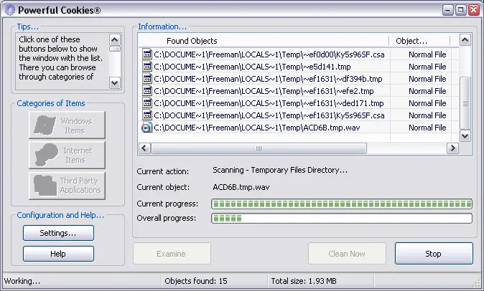The height and width of the screenshot is (291, 484).
Task: Click file icon of ~ef1631\Ky5s96SF.csa row
Action: pos(147,115)
